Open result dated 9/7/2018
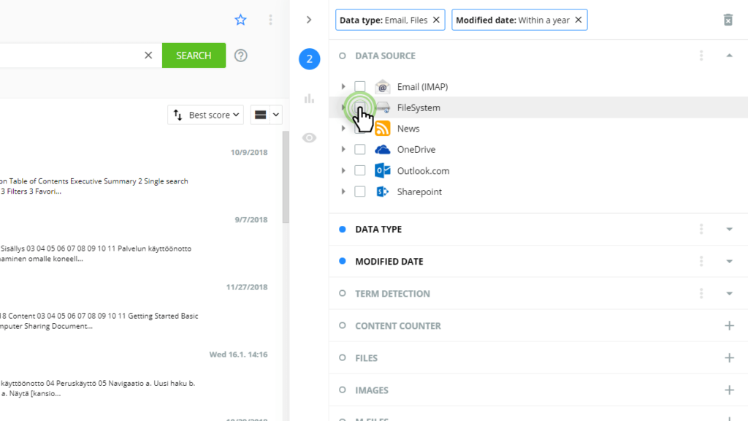 (x=134, y=239)
